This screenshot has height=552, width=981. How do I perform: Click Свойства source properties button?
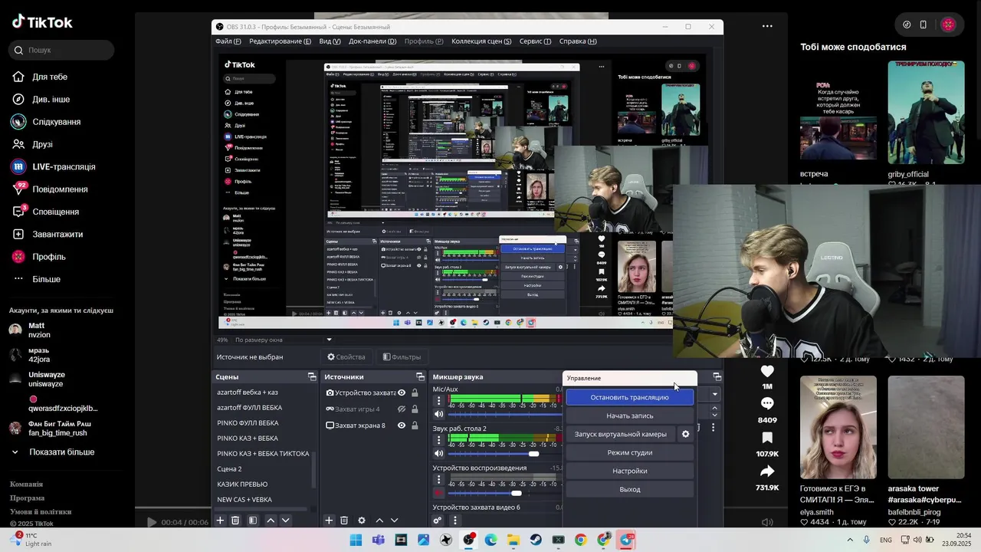point(346,357)
